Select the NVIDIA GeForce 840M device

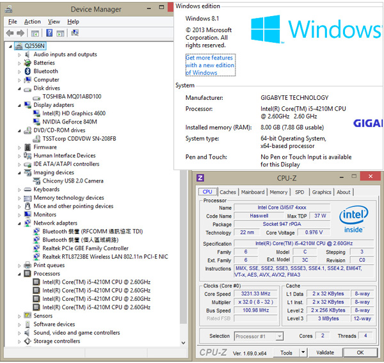pos(70,122)
